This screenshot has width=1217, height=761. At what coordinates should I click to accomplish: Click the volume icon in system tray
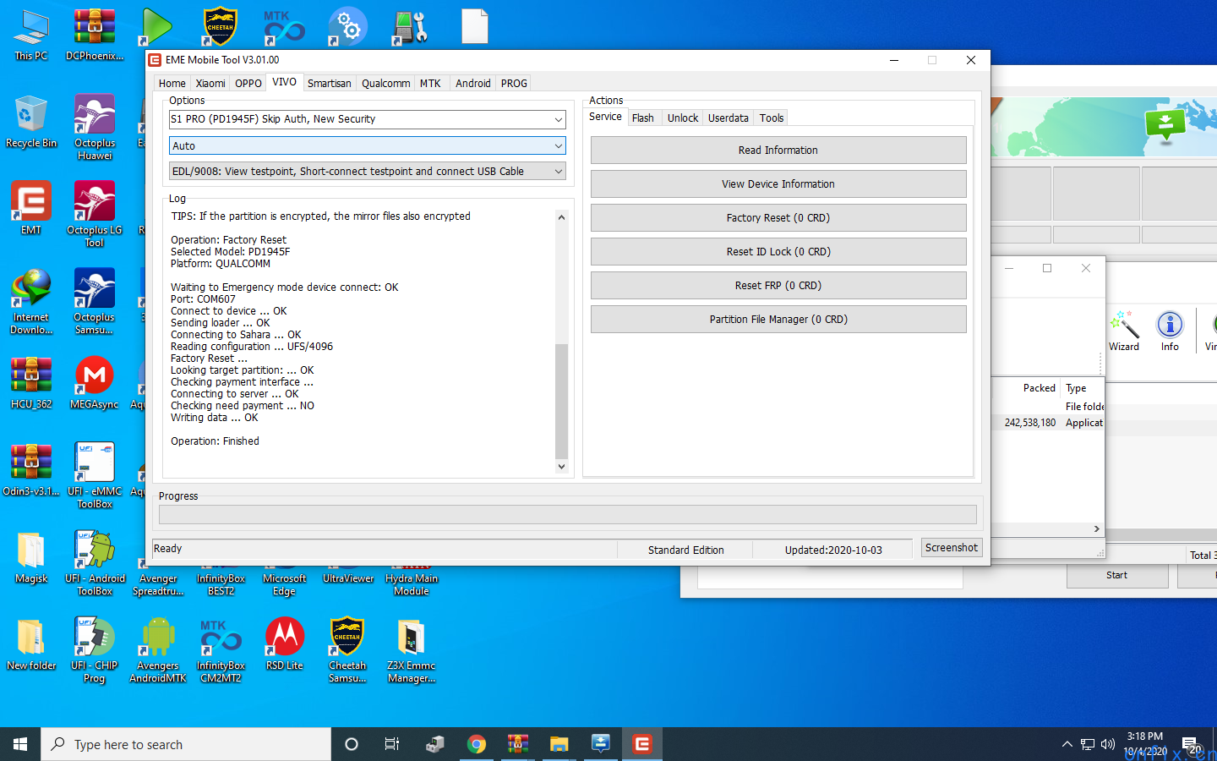(1108, 744)
